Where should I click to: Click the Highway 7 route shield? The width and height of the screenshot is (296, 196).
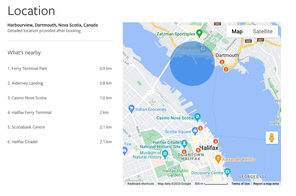click(x=203, y=49)
